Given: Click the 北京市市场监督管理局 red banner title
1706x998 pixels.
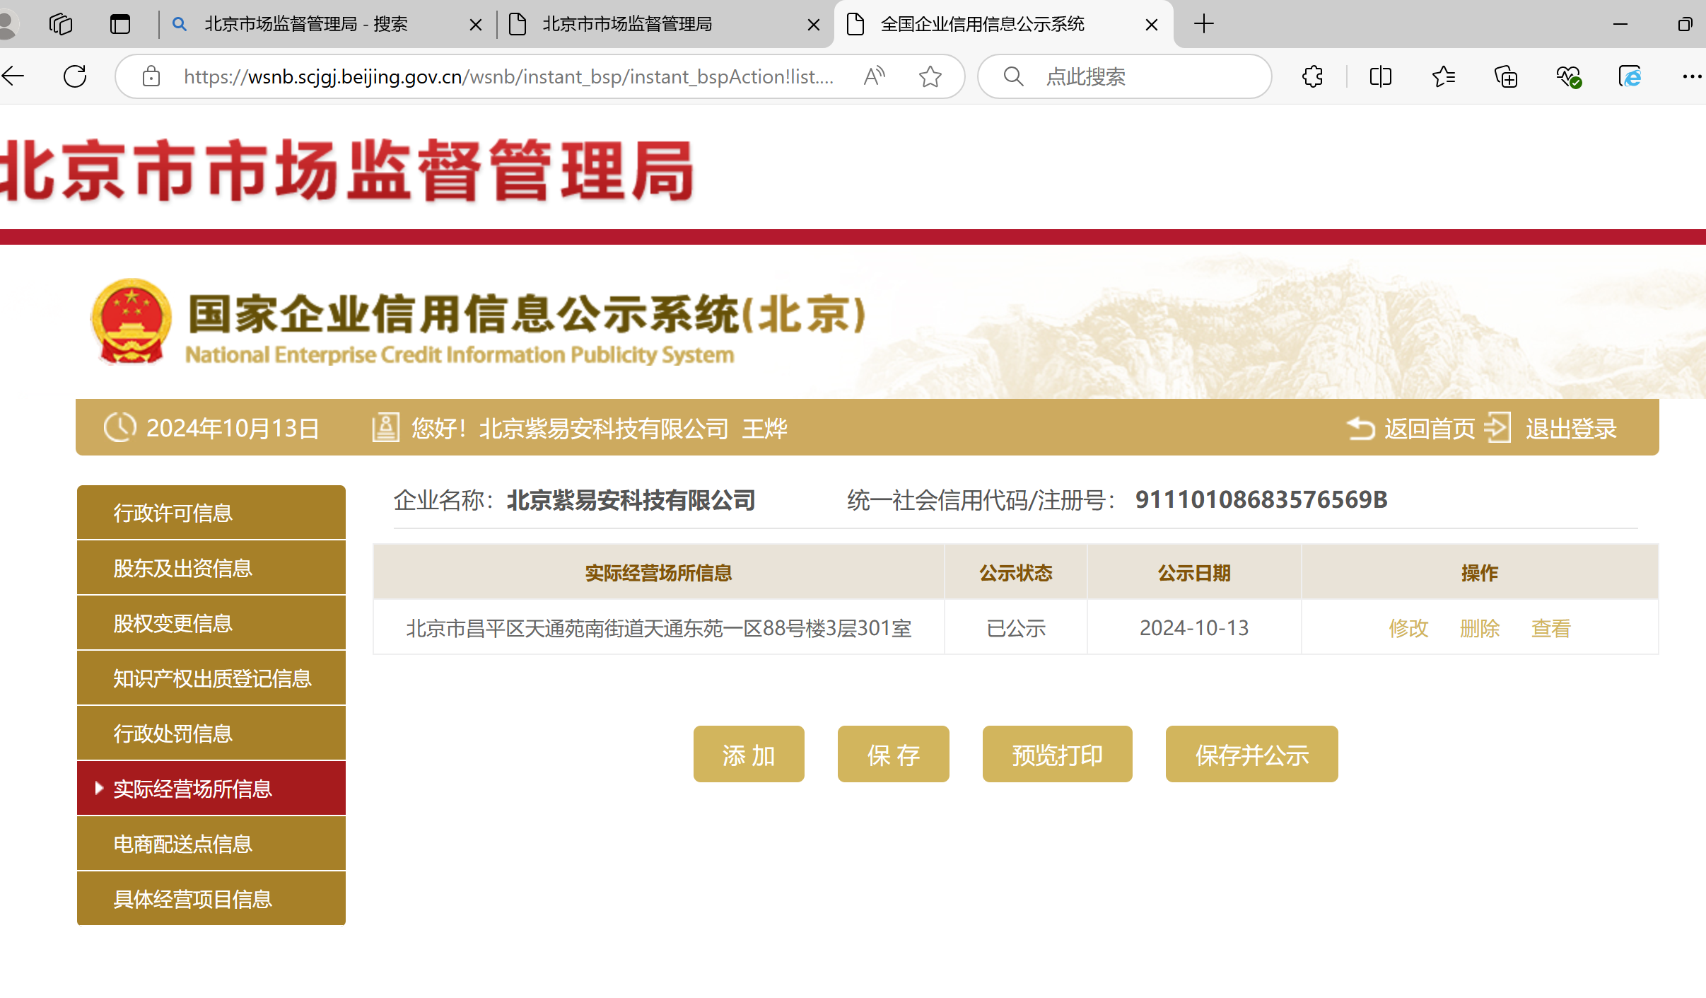Looking at the screenshot, I should click(x=347, y=170).
